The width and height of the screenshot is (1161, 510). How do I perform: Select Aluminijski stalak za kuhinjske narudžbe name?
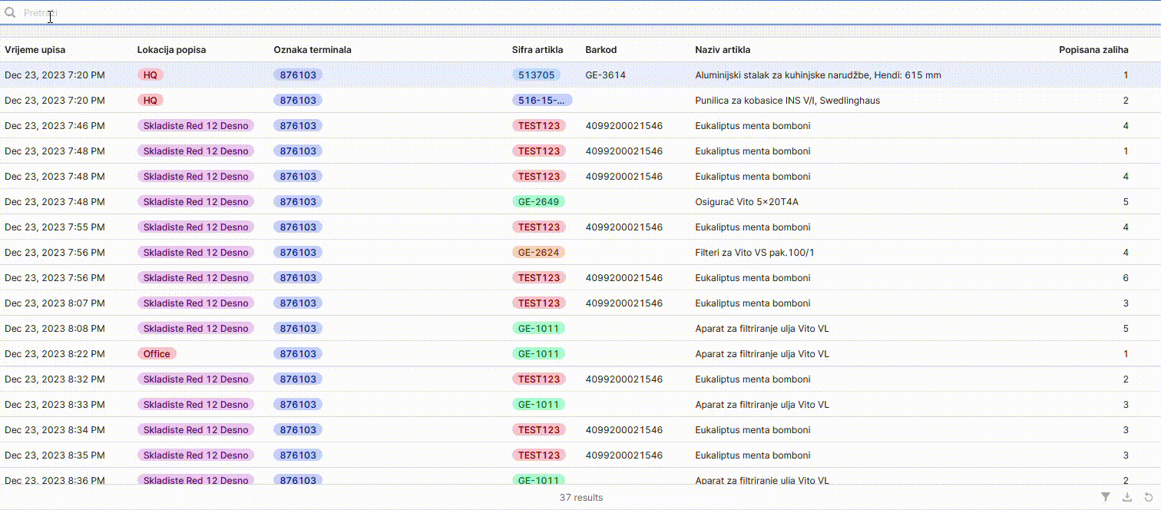click(818, 75)
